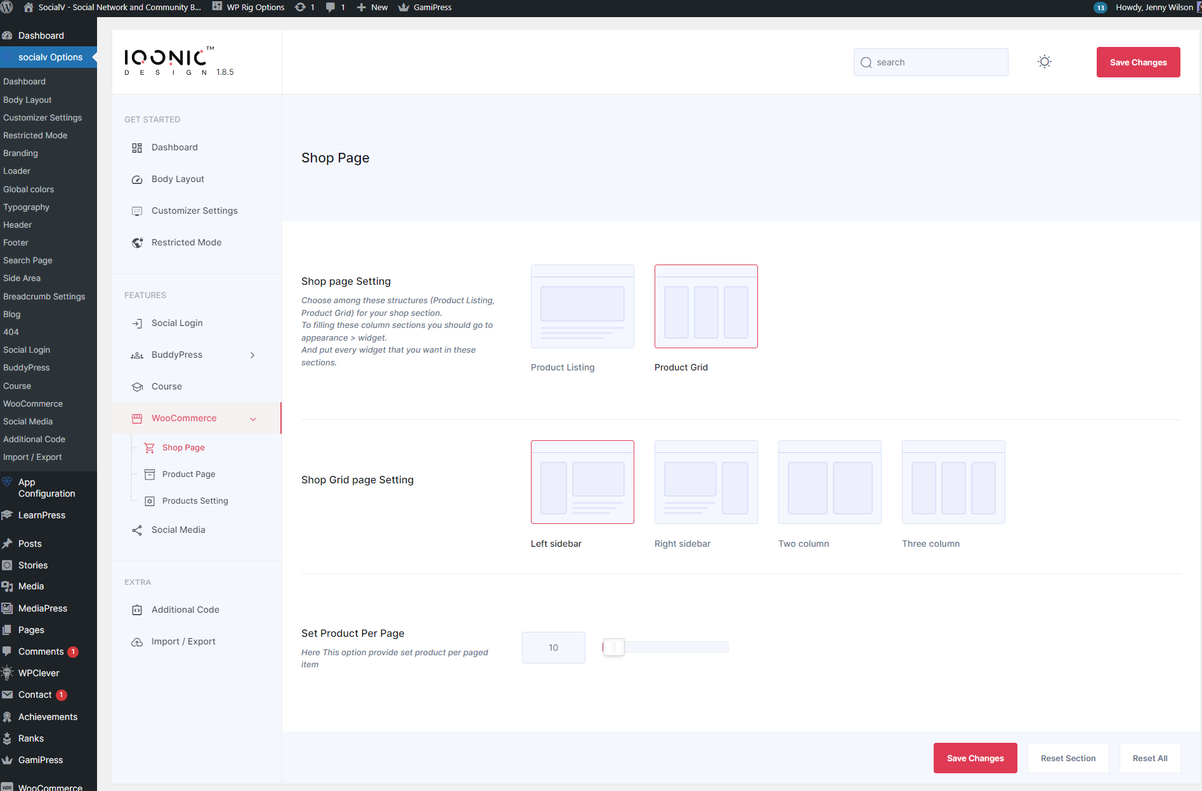Click the Course graduation cap icon
1202x791 pixels.
pyautogui.click(x=137, y=387)
